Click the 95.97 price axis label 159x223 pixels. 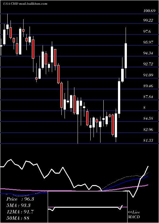click(148, 42)
